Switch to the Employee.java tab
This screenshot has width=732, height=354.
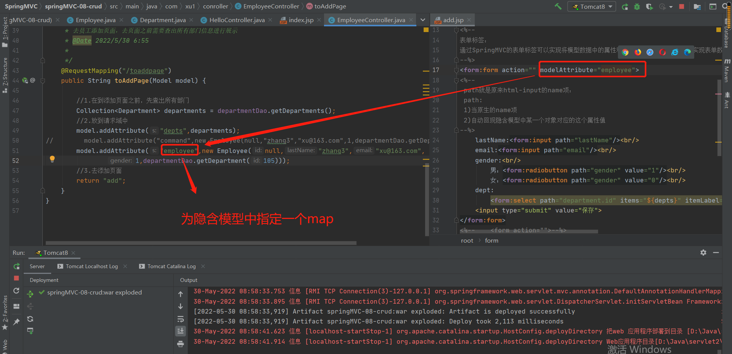[95, 20]
